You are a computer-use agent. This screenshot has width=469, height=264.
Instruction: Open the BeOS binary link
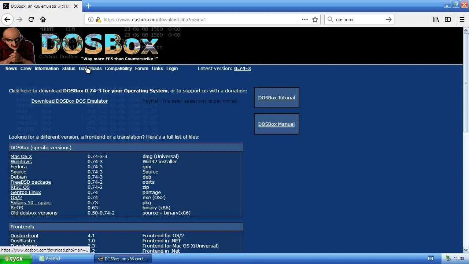tap(17, 208)
